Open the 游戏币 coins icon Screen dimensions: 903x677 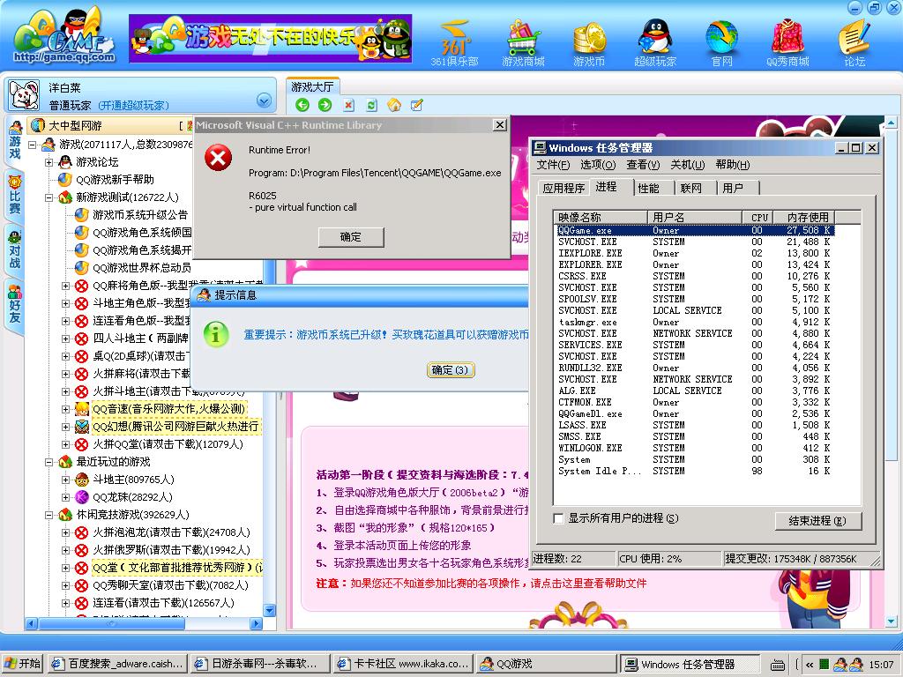pyautogui.click(x=588, y=43)
